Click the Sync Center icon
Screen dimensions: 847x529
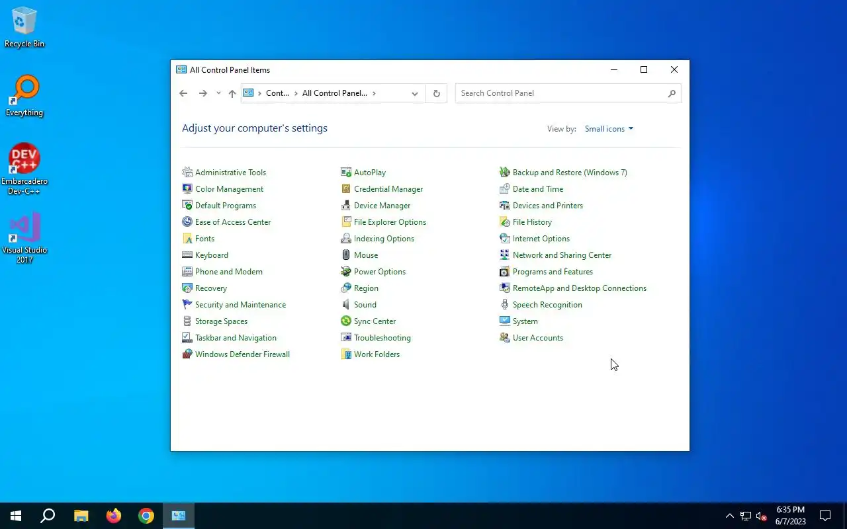click(346, 321)
